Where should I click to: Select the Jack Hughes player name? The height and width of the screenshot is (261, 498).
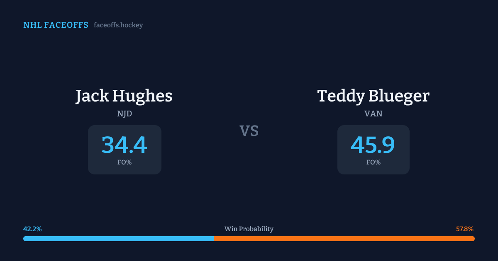coord(124,96)
